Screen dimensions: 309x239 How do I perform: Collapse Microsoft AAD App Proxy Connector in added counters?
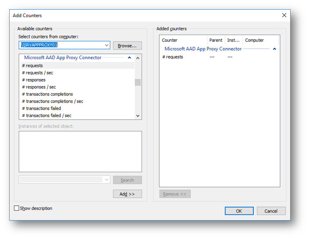(x=274, y=49)
